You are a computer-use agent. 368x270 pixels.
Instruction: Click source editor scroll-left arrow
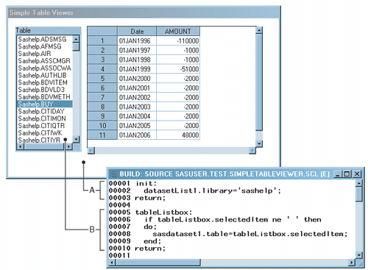tap(112, 263)
